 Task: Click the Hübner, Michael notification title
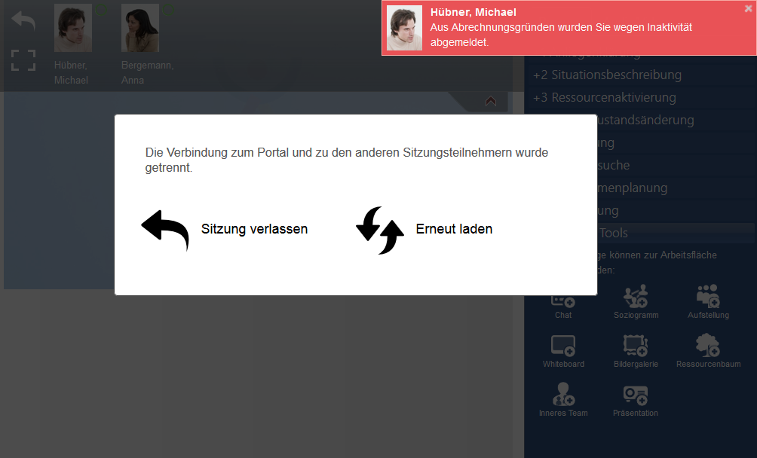474,12
